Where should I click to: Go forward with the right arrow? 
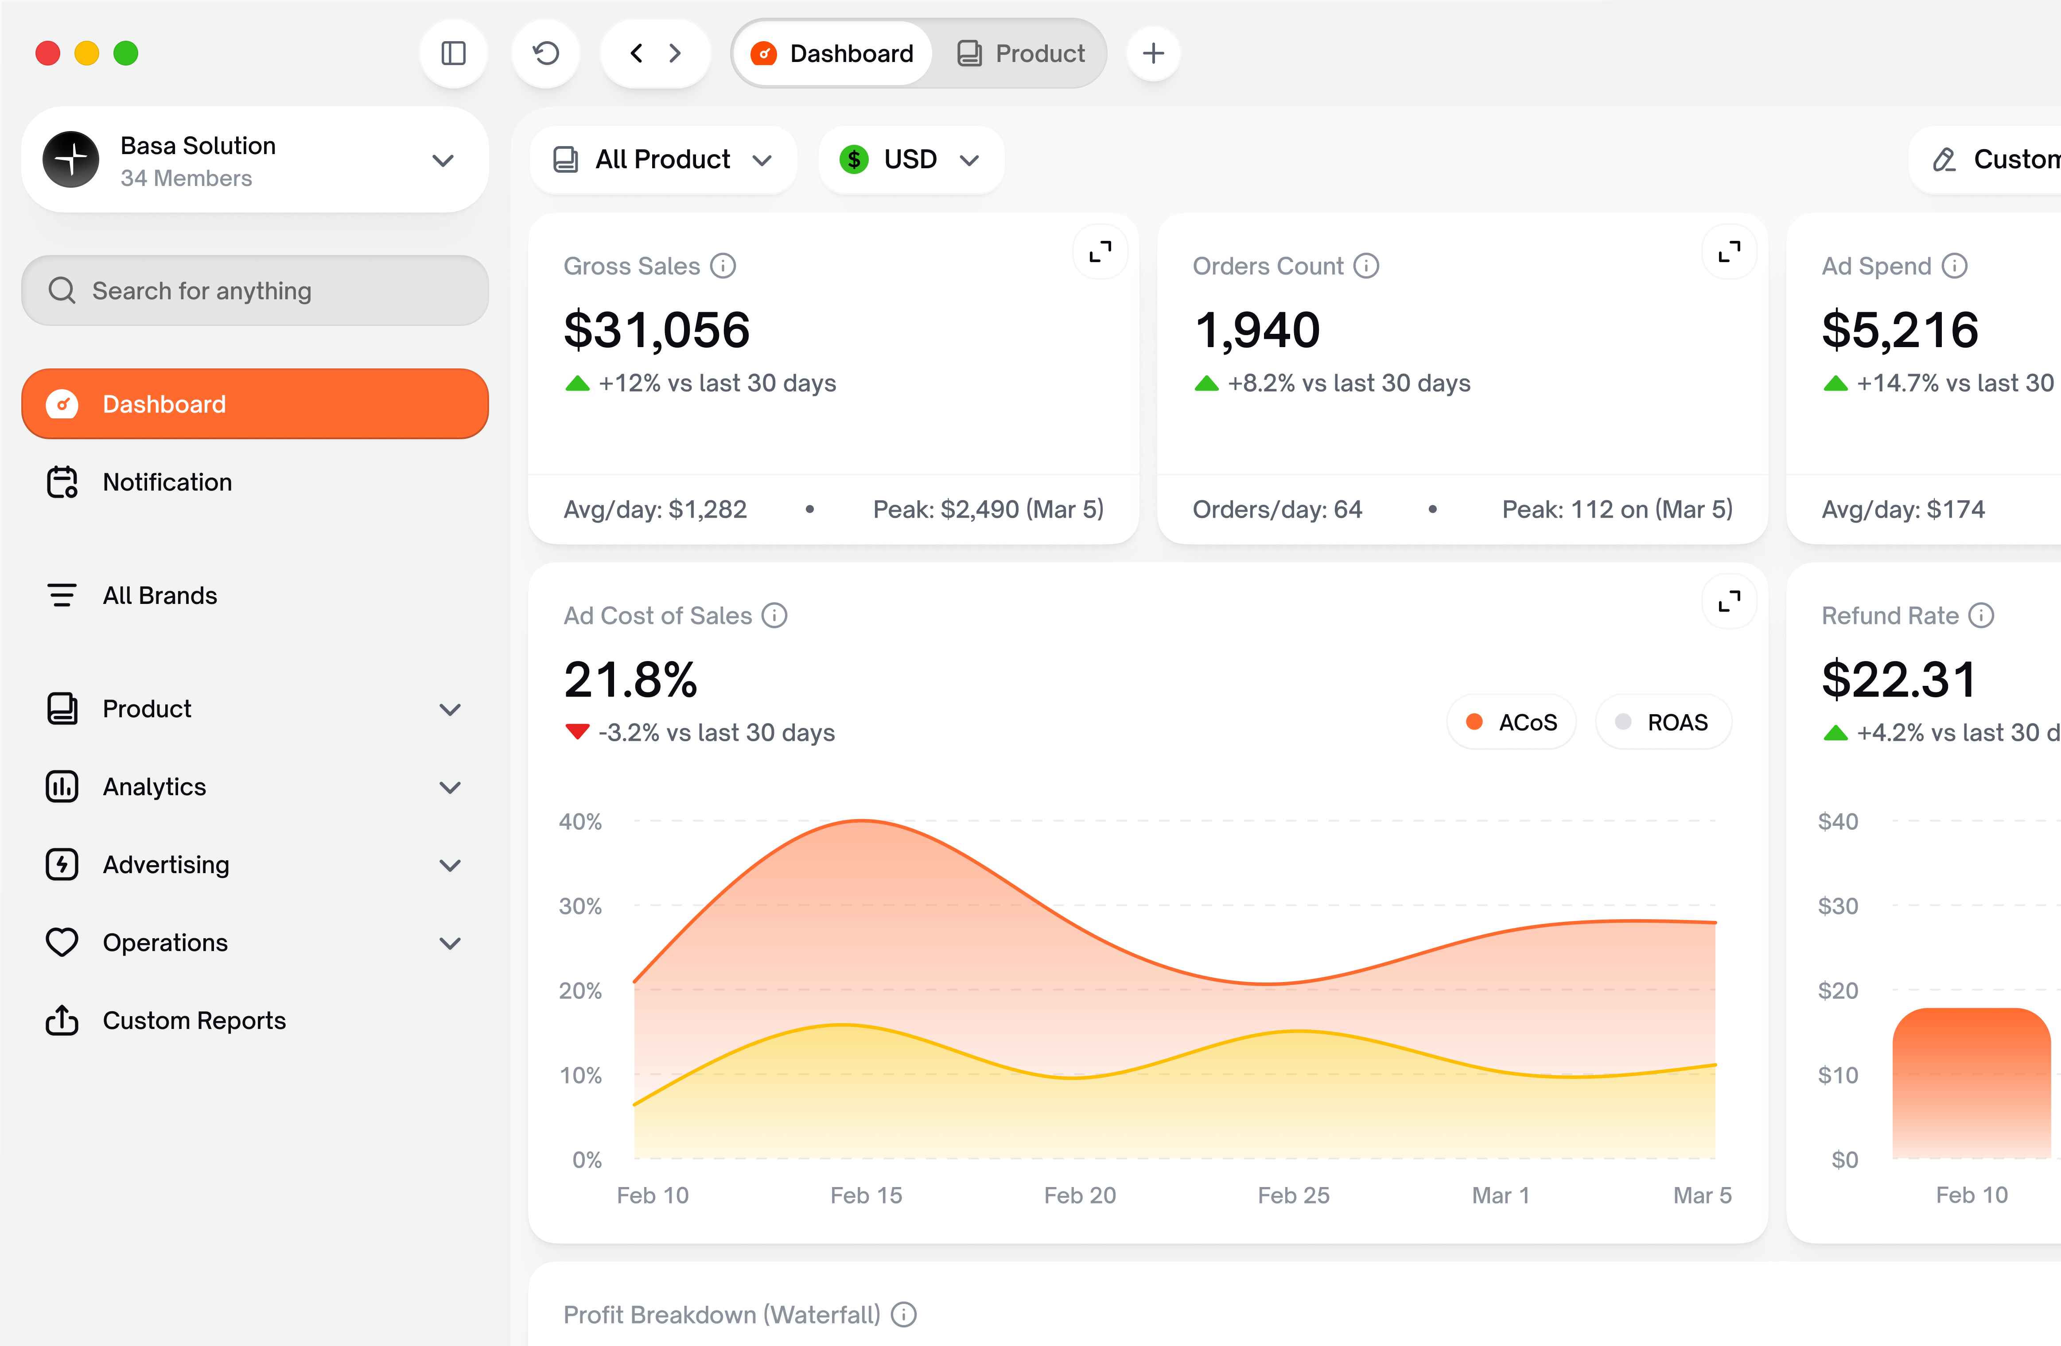(676, 54)
